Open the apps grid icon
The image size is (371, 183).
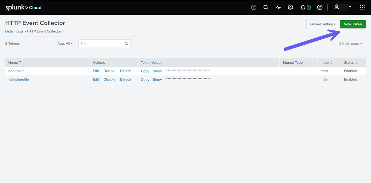tap(362, 7)
